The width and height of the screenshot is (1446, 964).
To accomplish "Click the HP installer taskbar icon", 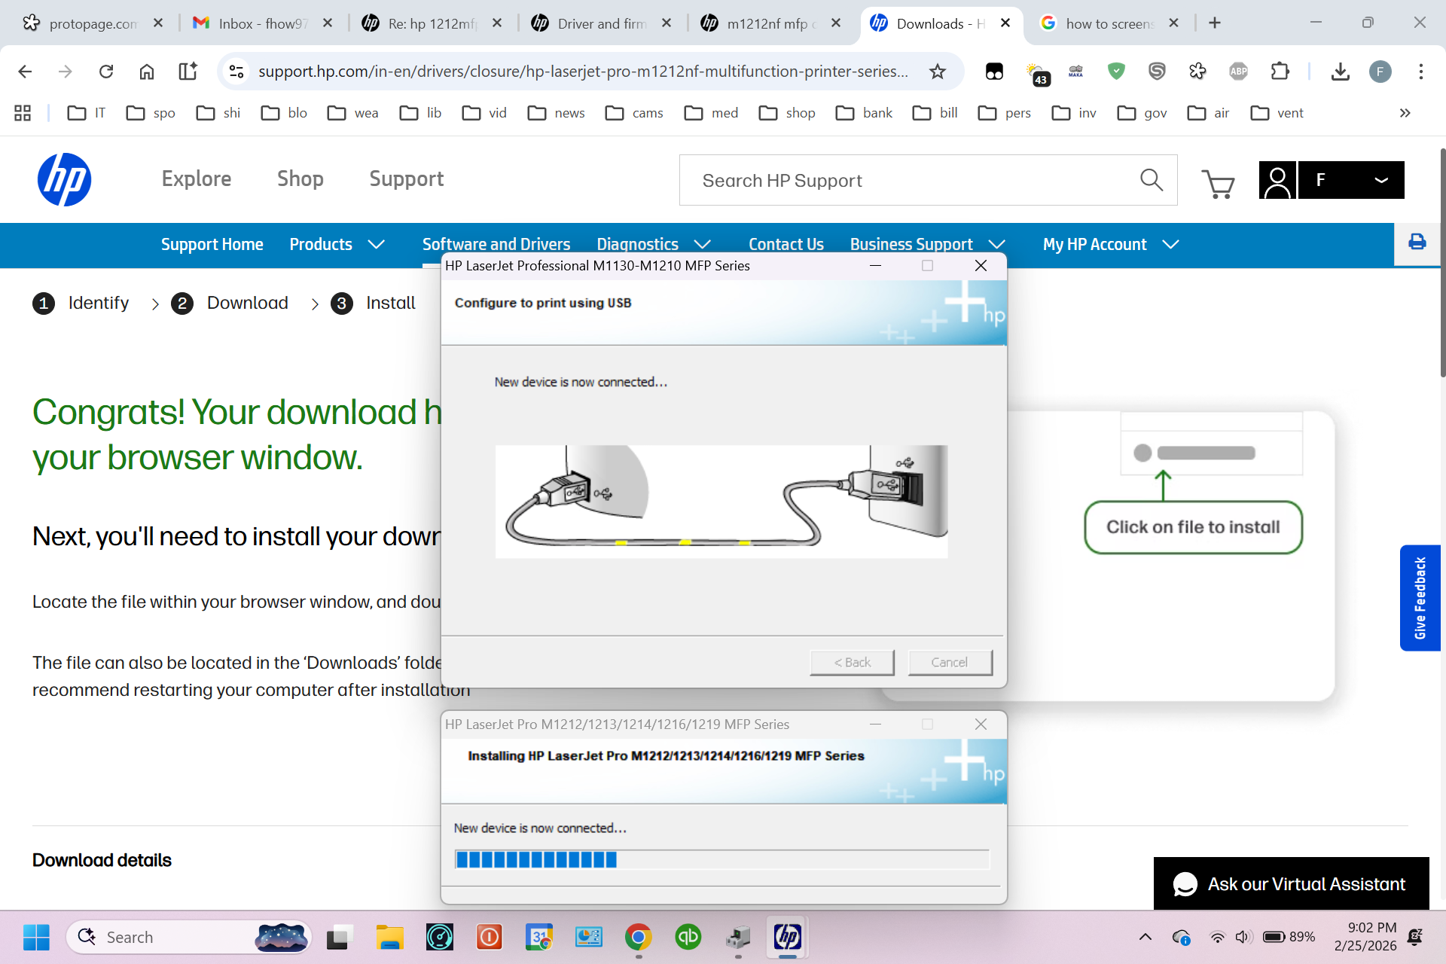I will [x=788, y=937].
